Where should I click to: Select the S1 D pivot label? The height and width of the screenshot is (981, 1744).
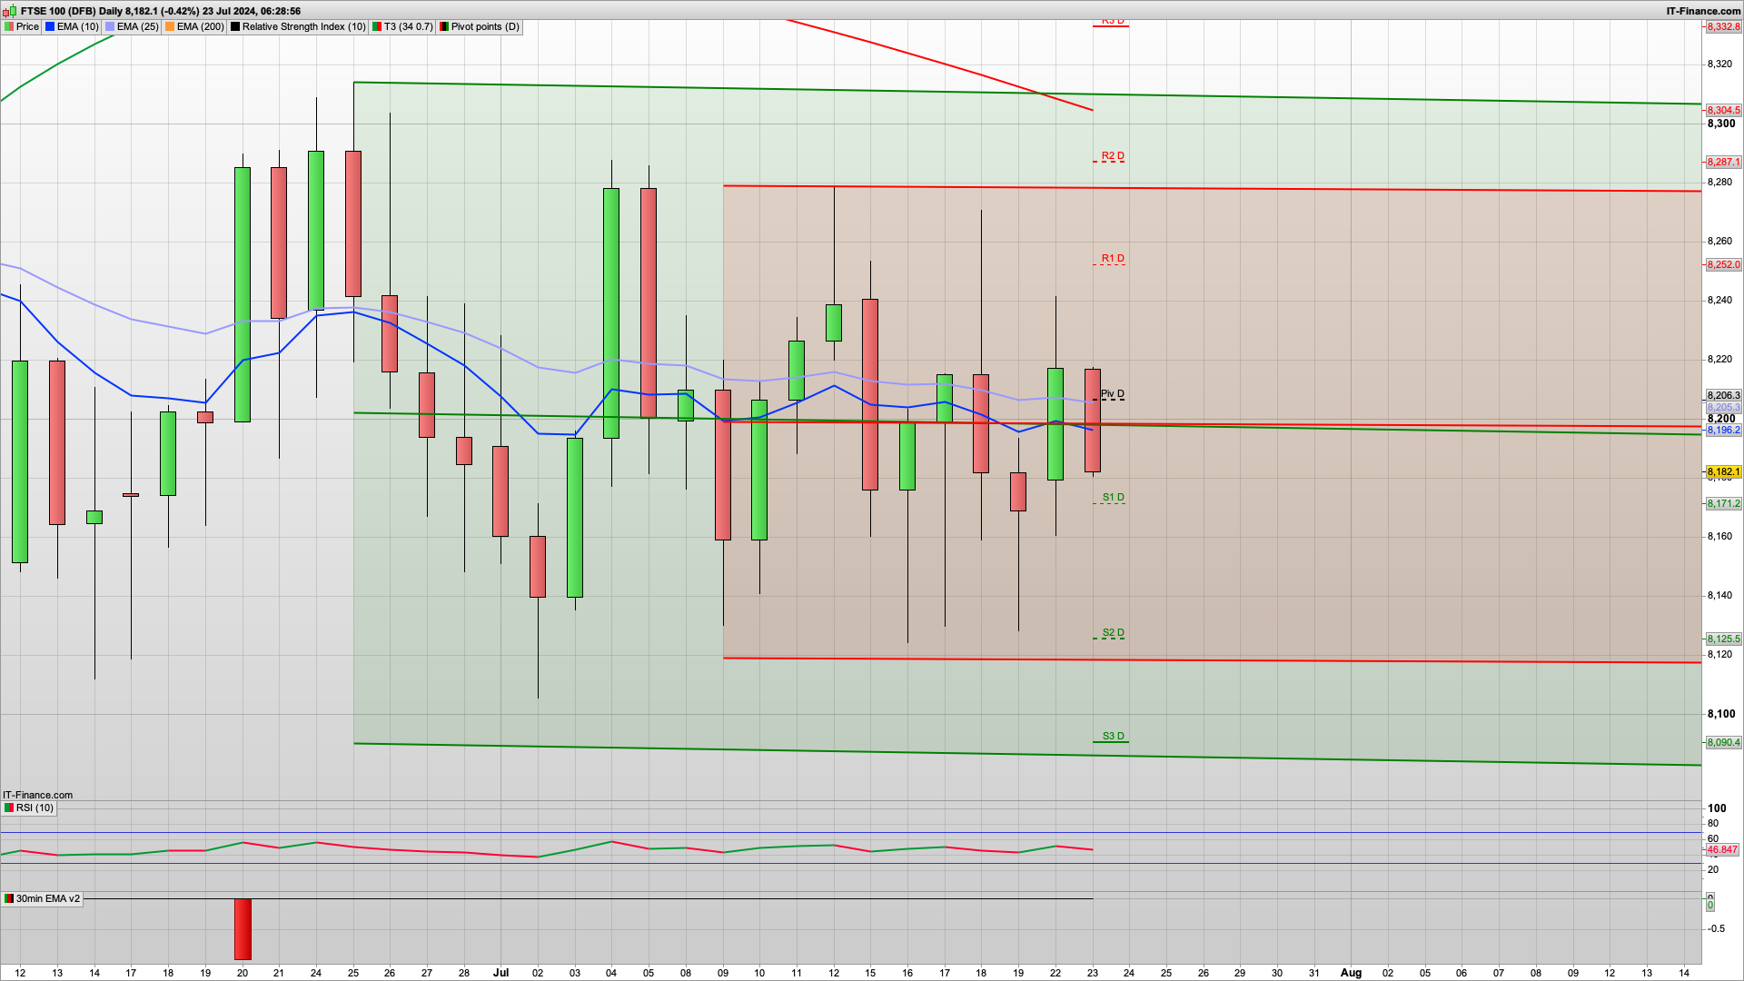1114,498
